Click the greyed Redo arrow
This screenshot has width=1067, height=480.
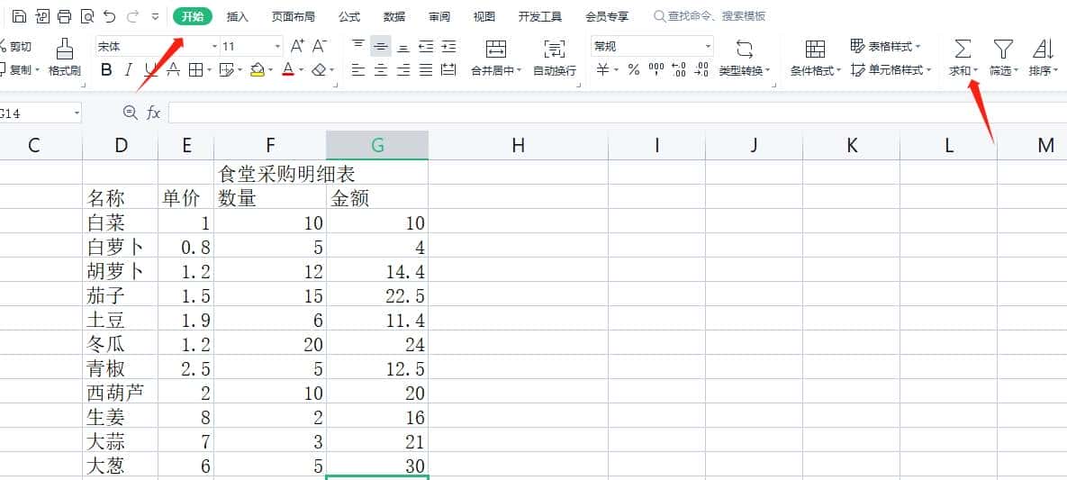click(132, 16)
